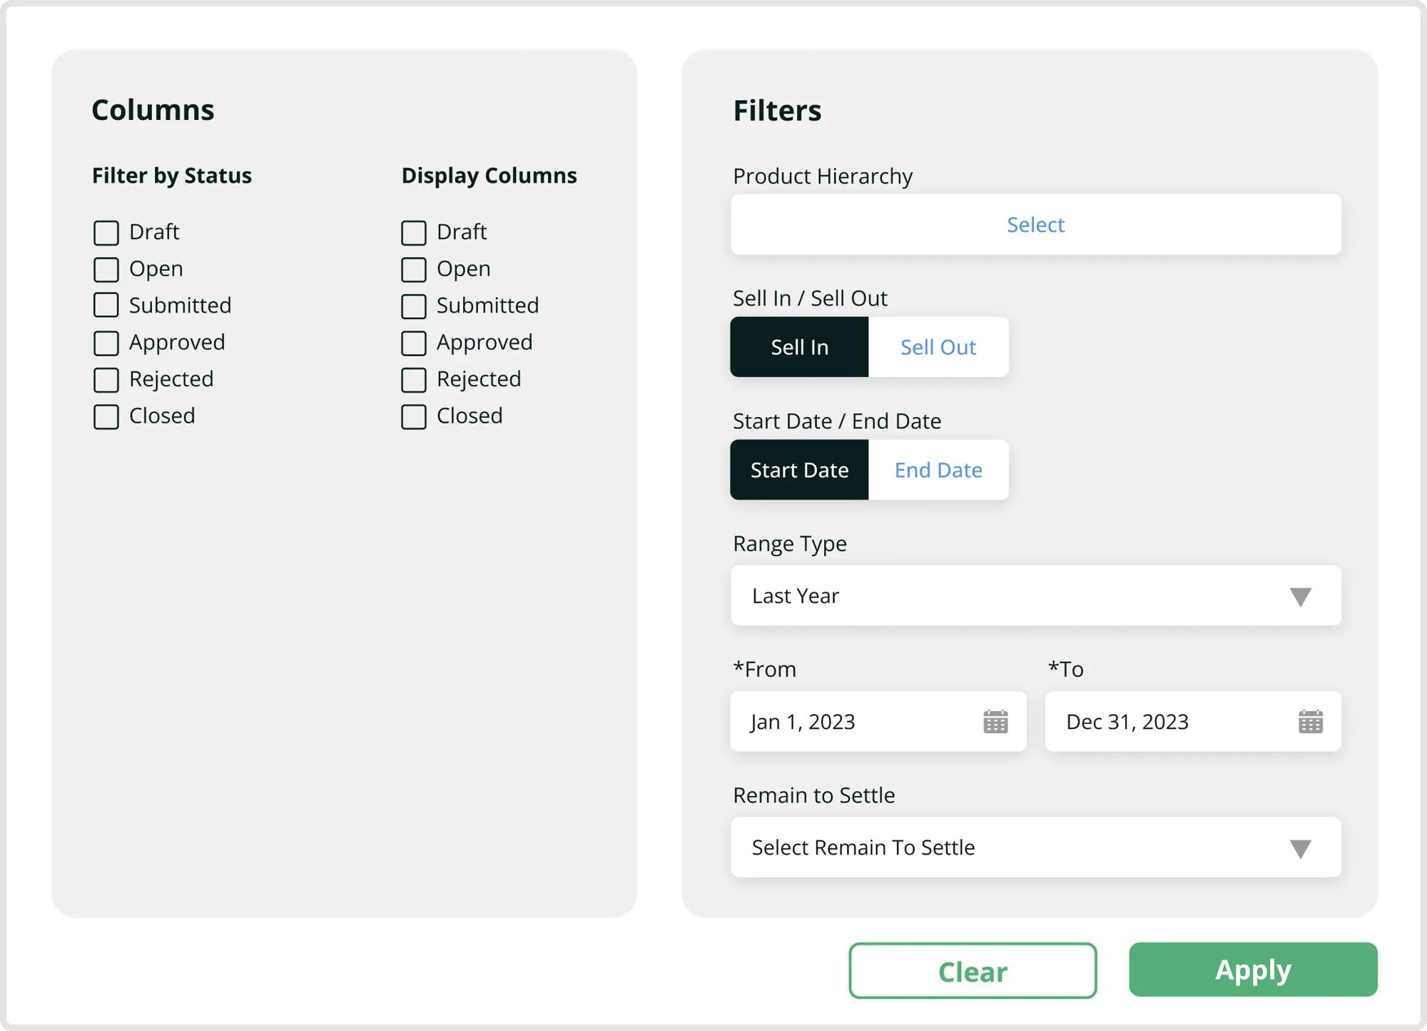
Task: Clear all filters
Action: [x=972, y=971]
